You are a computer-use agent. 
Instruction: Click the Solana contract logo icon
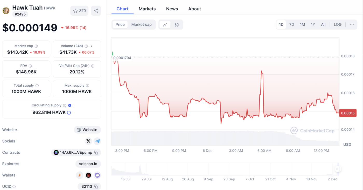pos(56,153)
